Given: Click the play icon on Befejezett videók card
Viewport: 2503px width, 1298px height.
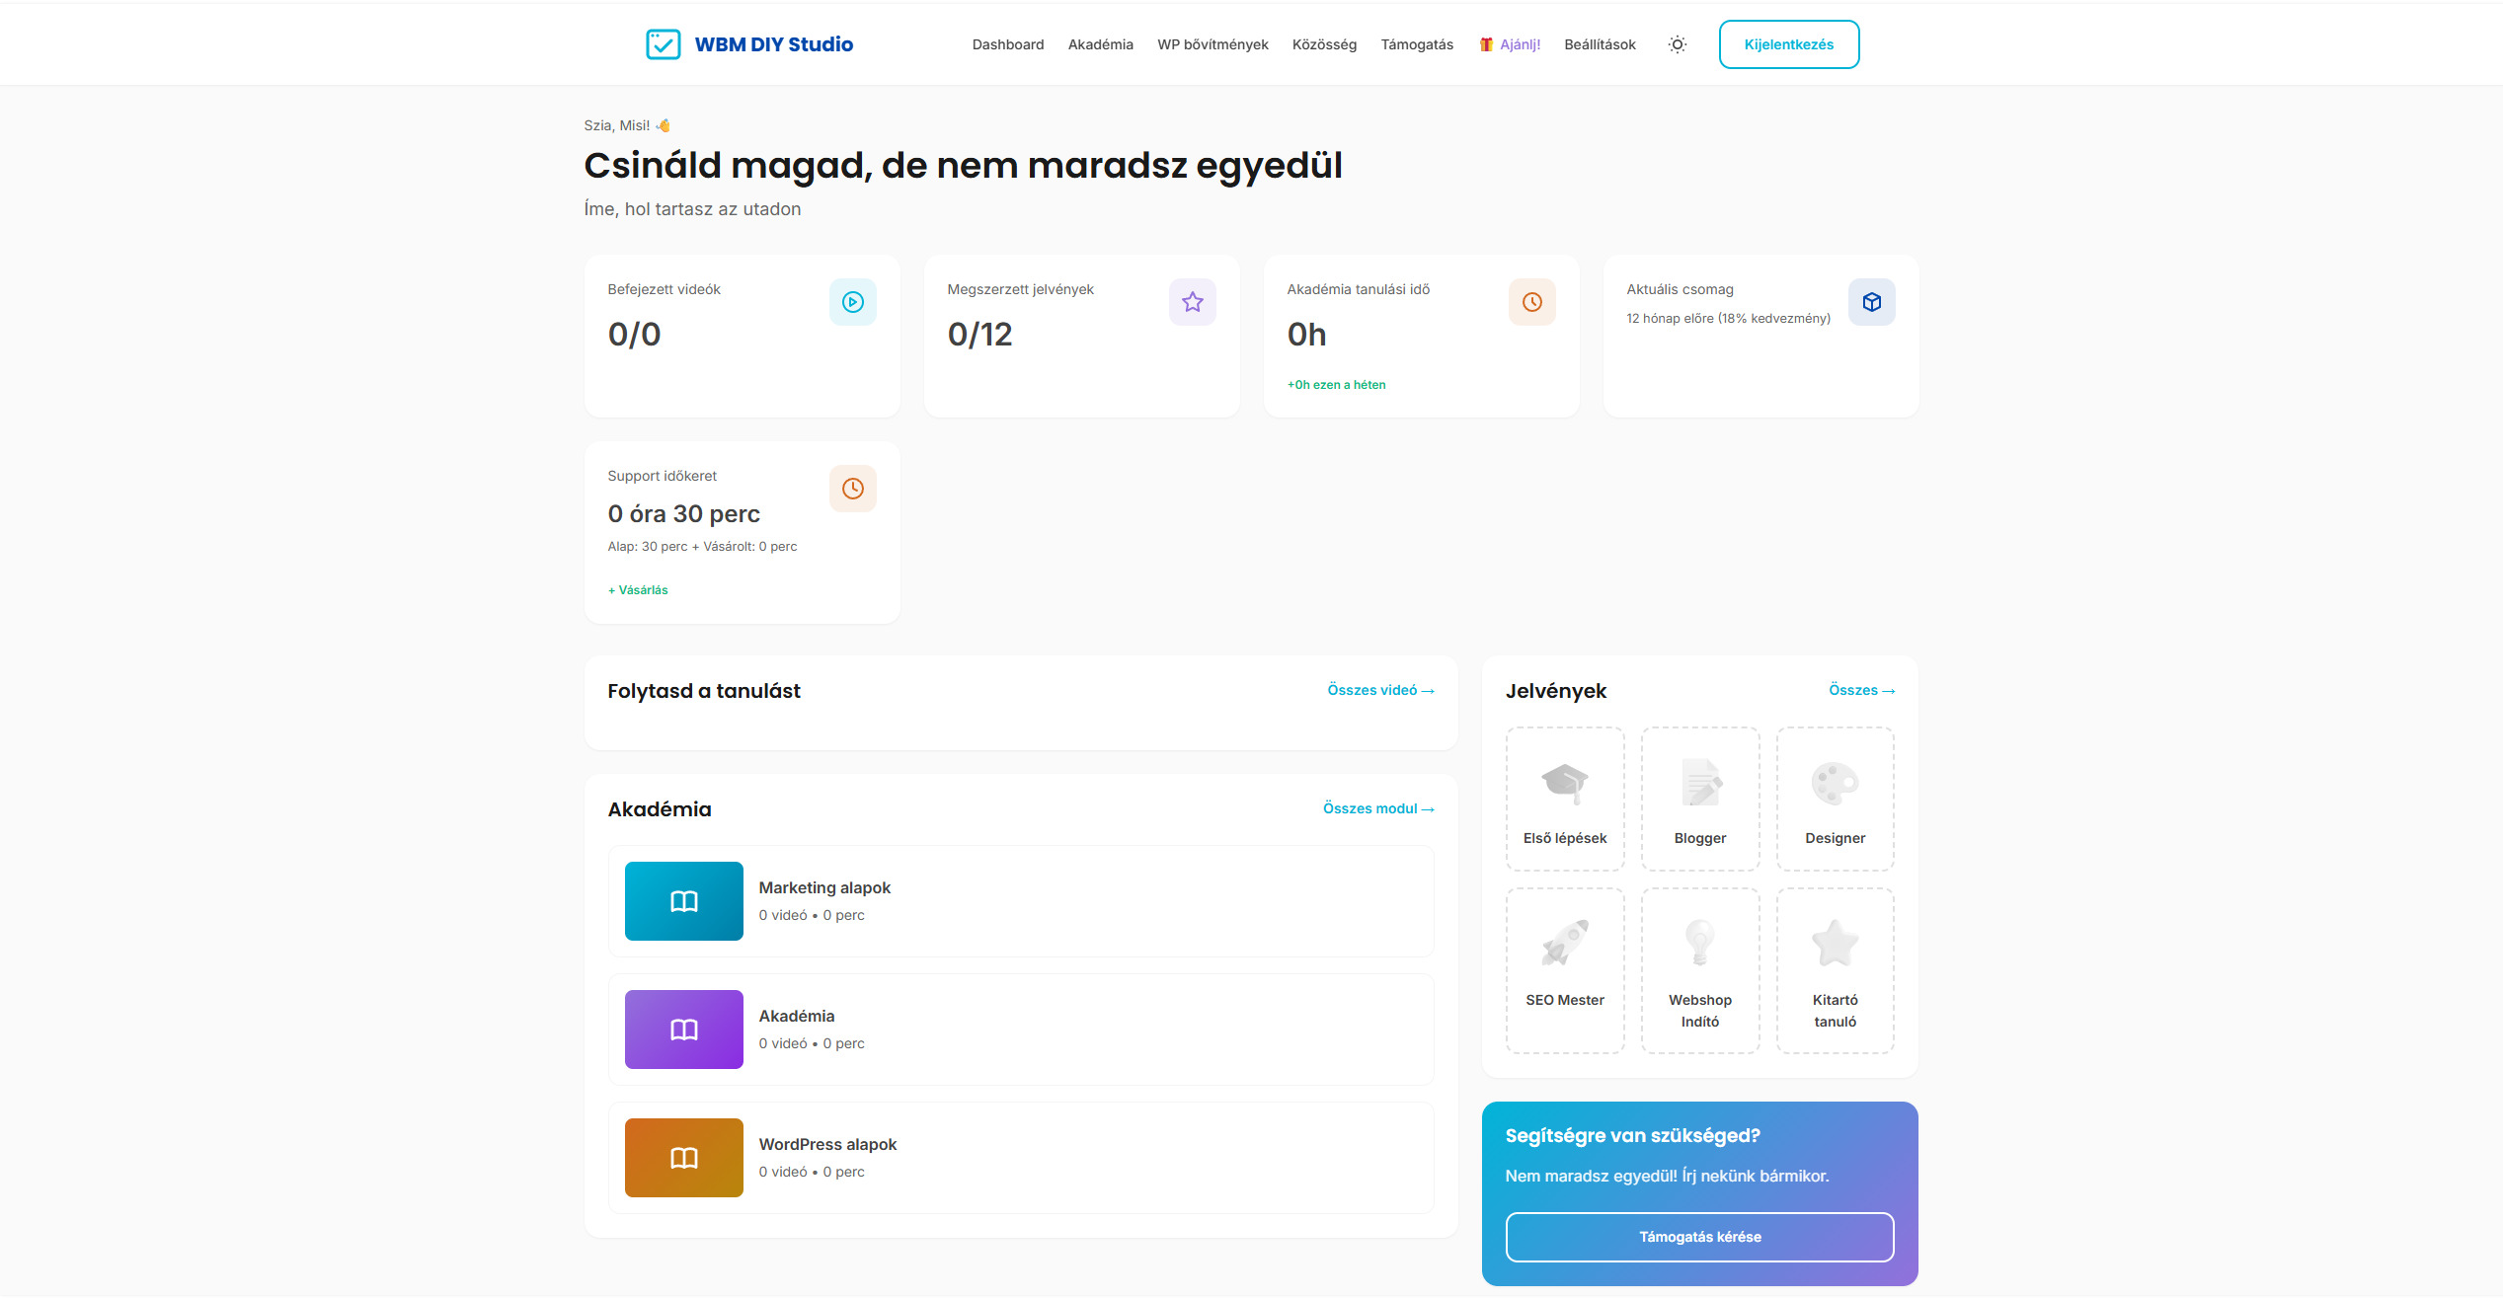Looking at the screenshot, I should [851, 302].
